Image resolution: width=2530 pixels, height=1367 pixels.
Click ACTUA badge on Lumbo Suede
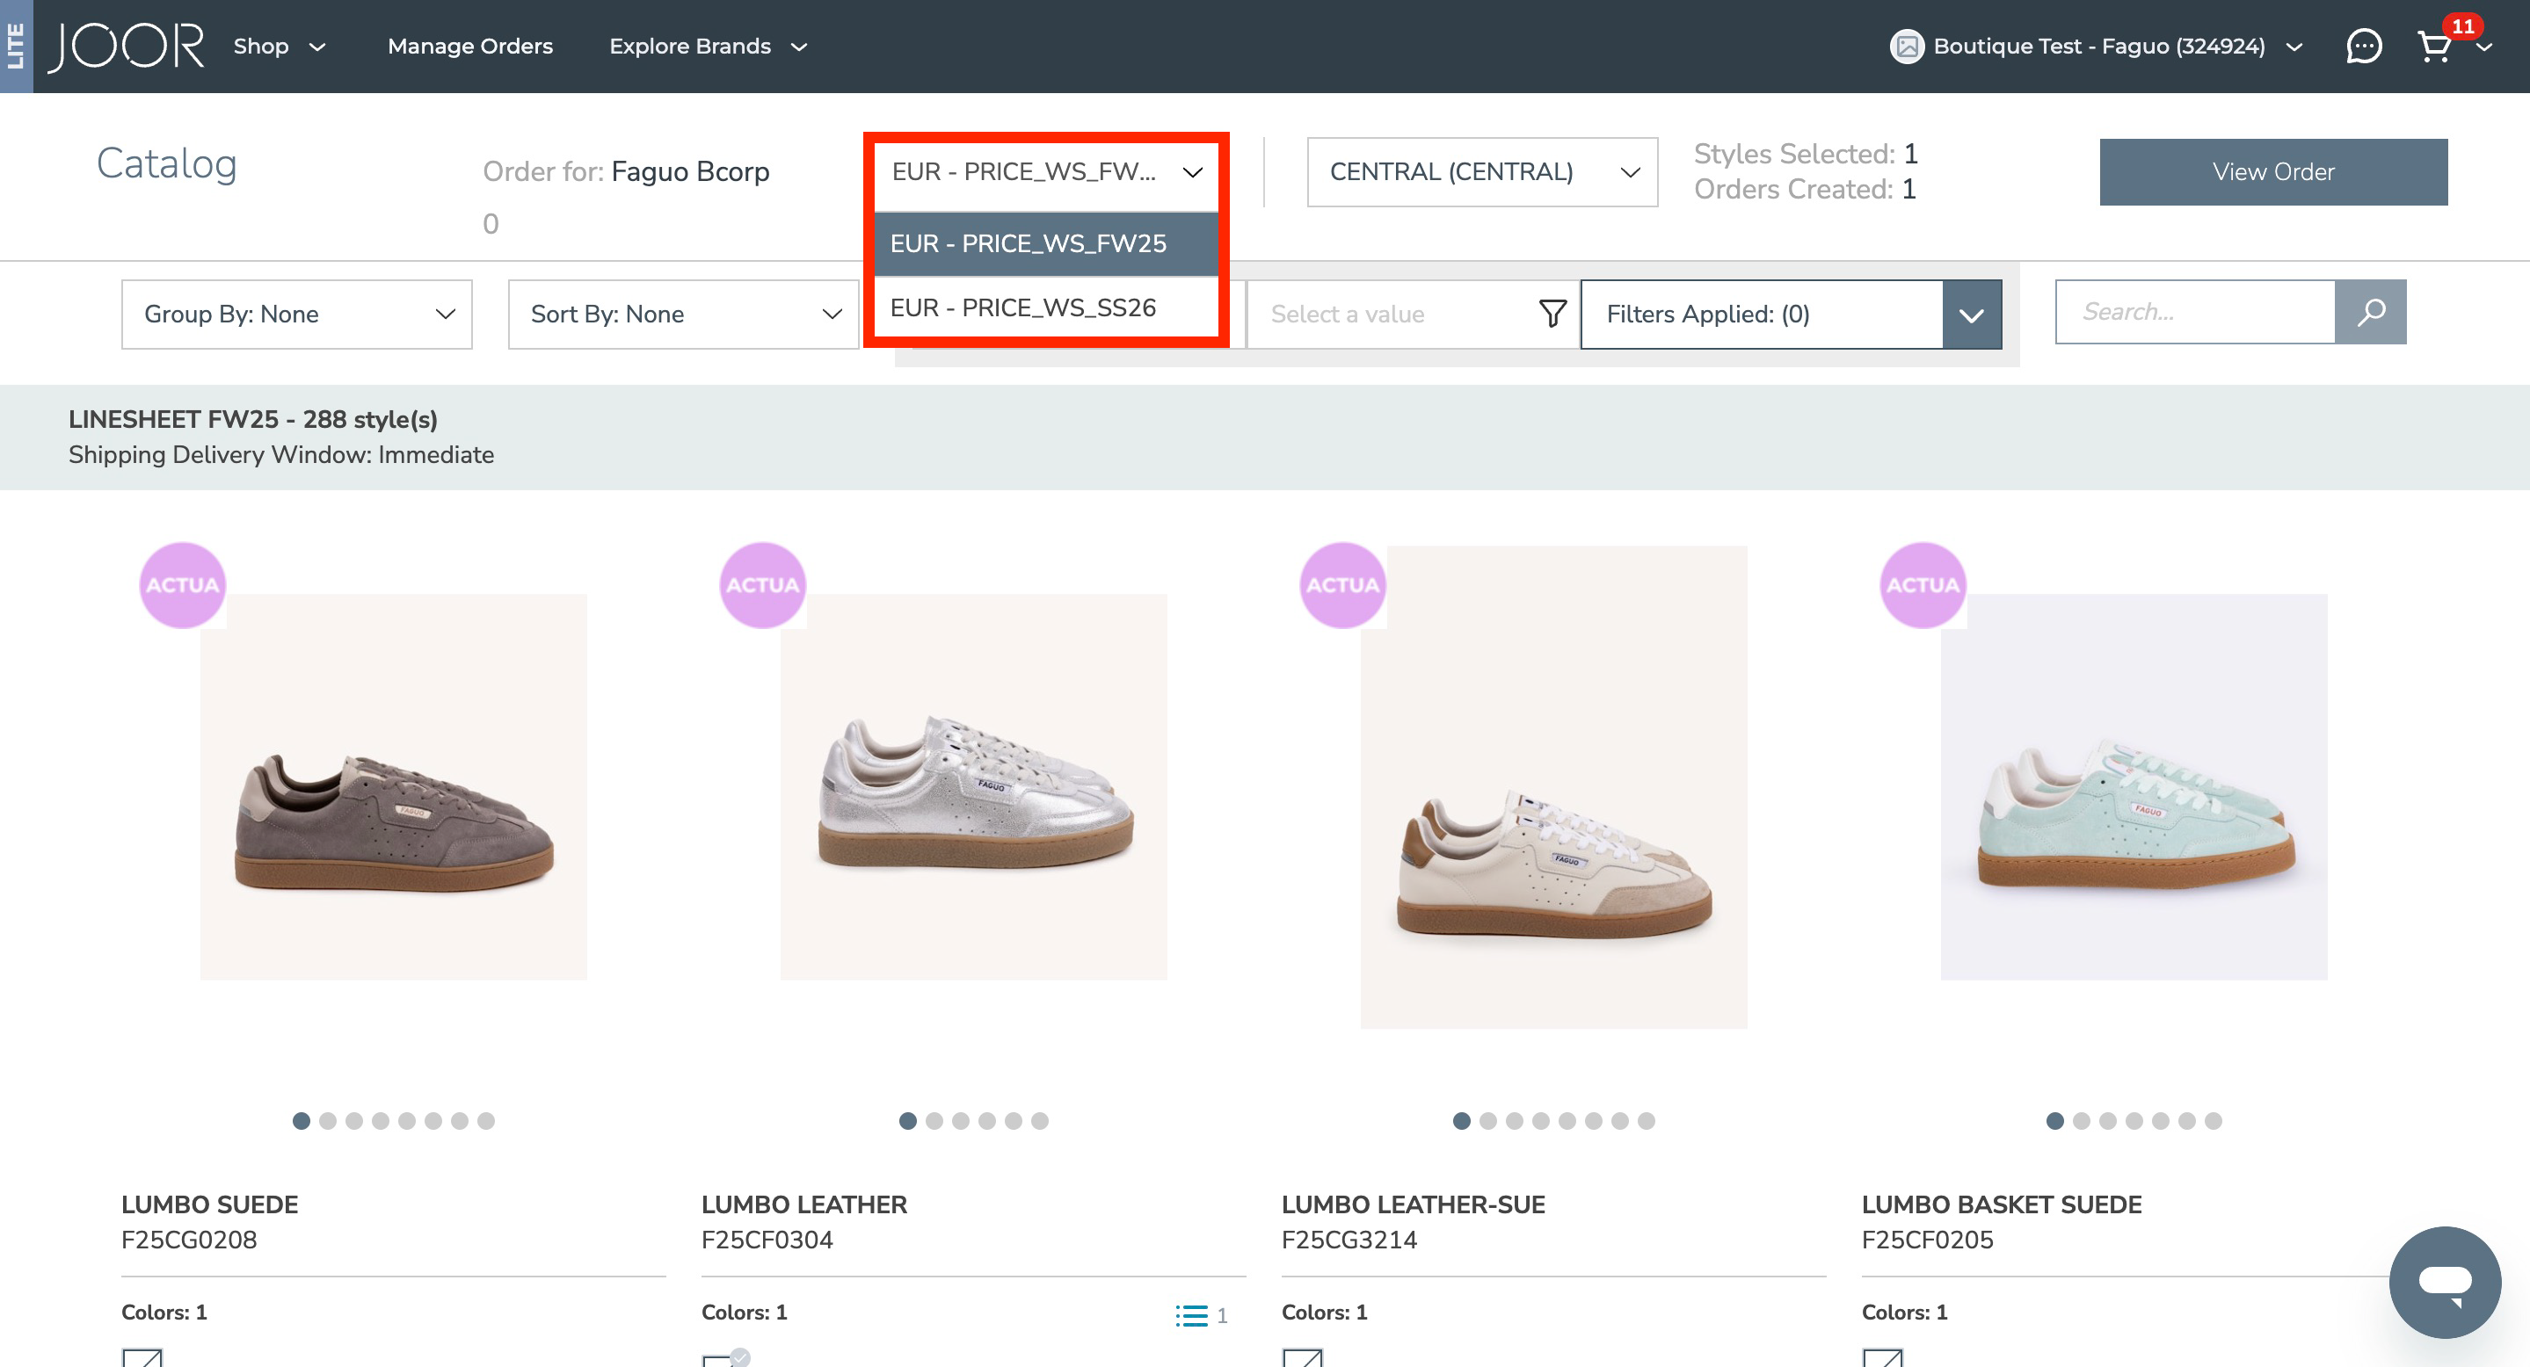point(183,585)
